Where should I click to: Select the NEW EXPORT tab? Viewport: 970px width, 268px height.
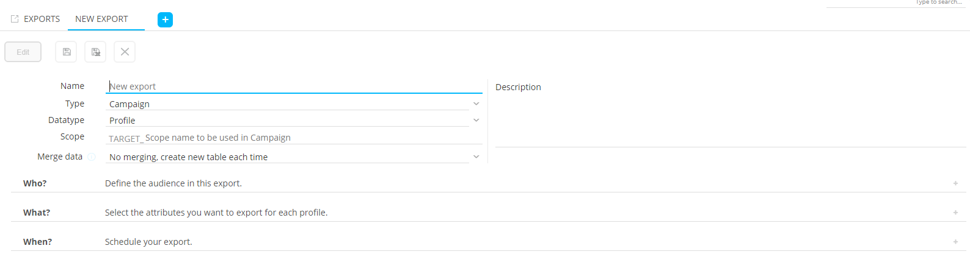101,19
